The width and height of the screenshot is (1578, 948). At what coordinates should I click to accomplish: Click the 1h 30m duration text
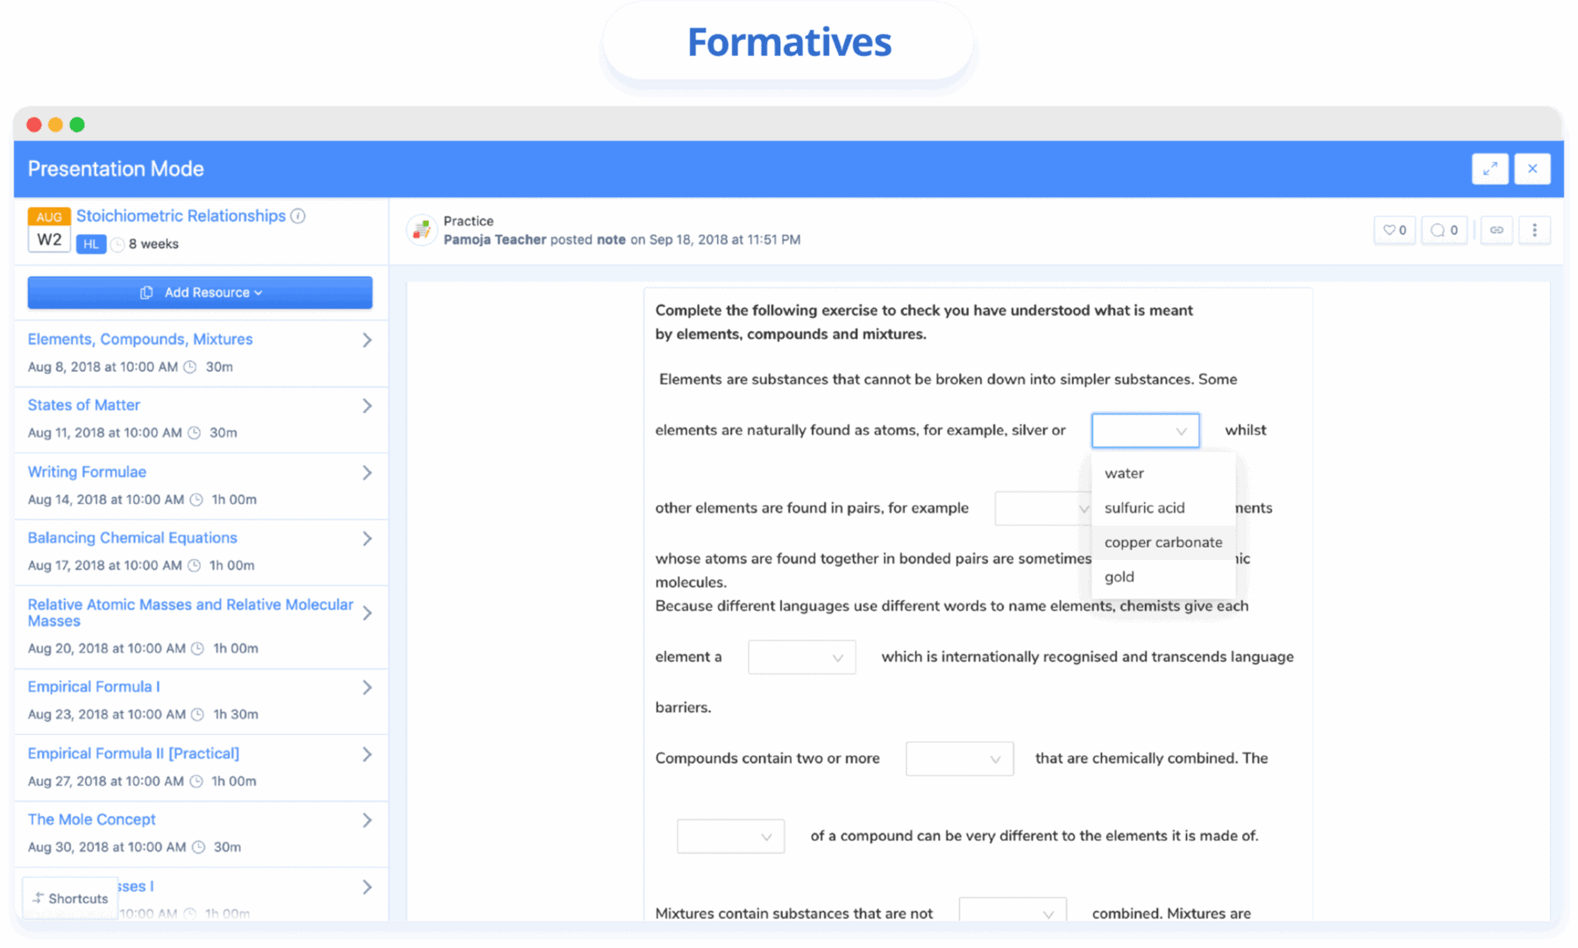pyautogui.click(x=236, y=714)
